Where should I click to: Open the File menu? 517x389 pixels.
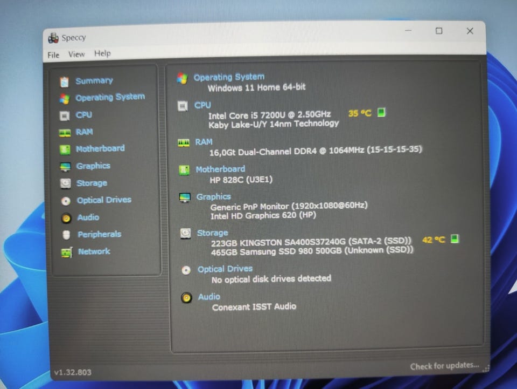click(x=53, y=55)
